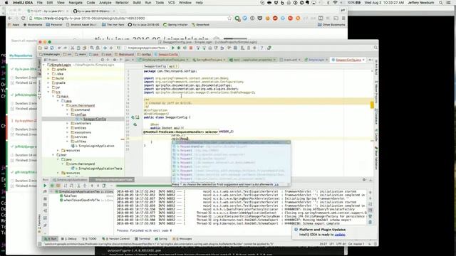Click My Repositories in Travis sidebar
The height and width of the screenshot is (256, 456).
pyautogui.click(x=21, y=55)
